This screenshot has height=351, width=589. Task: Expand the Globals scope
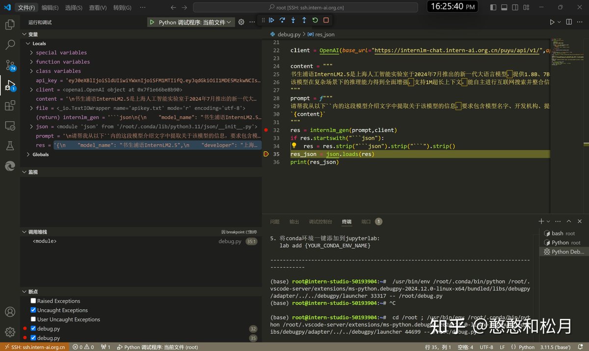28,154
